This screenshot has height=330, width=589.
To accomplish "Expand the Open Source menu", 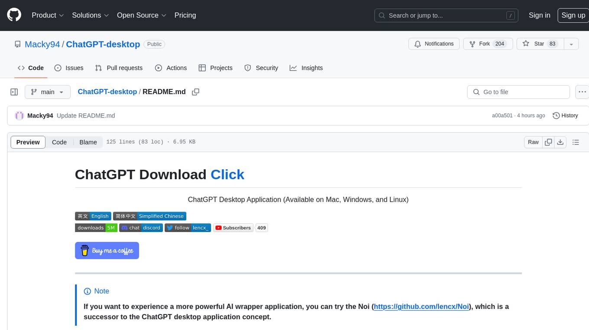I will (142, 15).
